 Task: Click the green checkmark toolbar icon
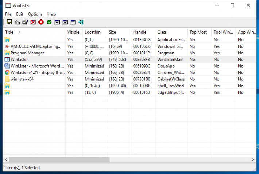coord(49,22)
